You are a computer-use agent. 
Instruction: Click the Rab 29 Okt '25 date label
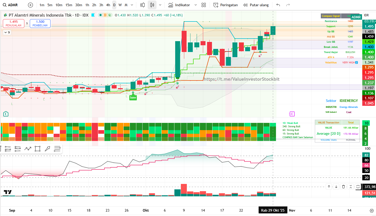(x=273, y=210)
